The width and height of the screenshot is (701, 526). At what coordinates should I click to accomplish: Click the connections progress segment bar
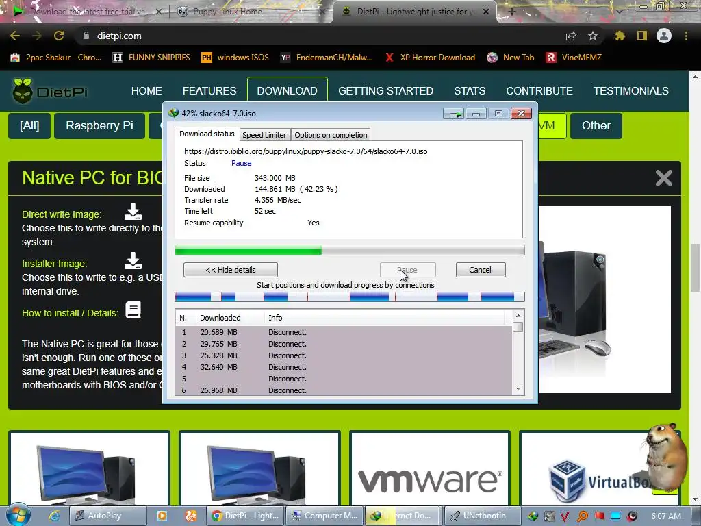pos(350,297)
